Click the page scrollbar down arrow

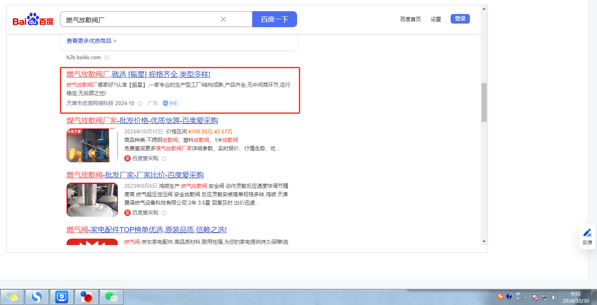click(484, 241)
